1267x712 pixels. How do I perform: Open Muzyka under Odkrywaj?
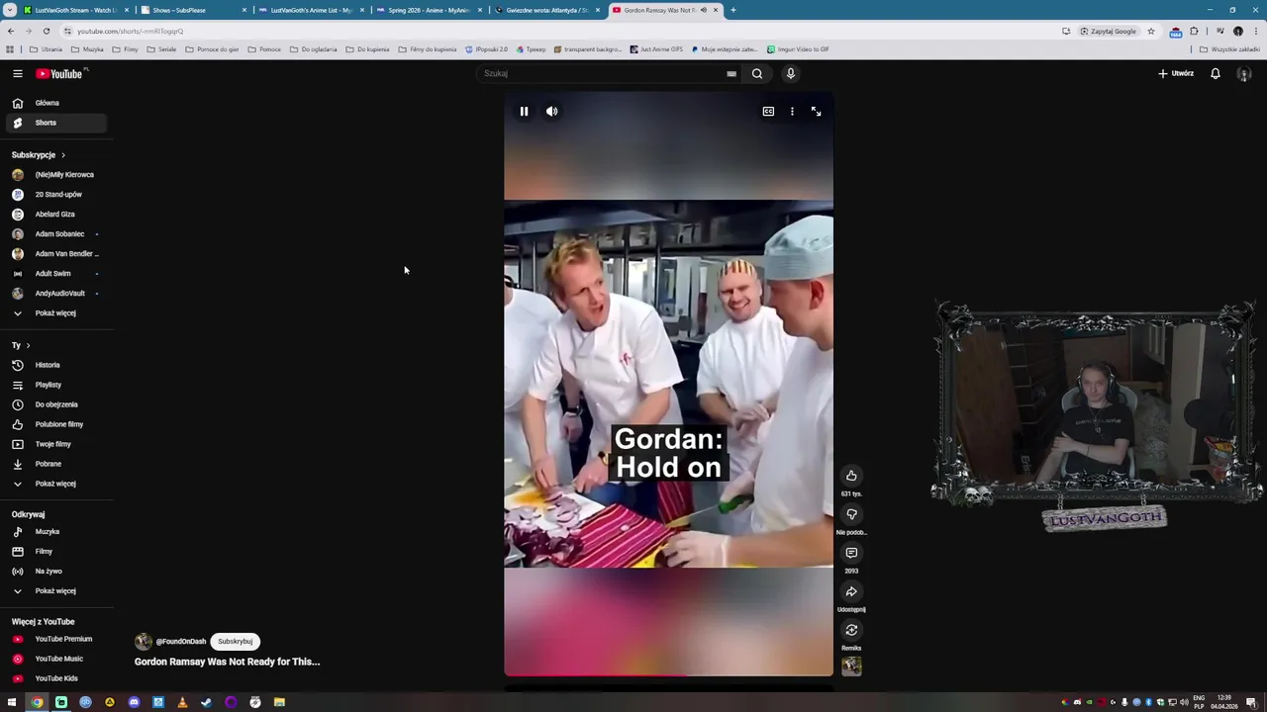point(55,532)
